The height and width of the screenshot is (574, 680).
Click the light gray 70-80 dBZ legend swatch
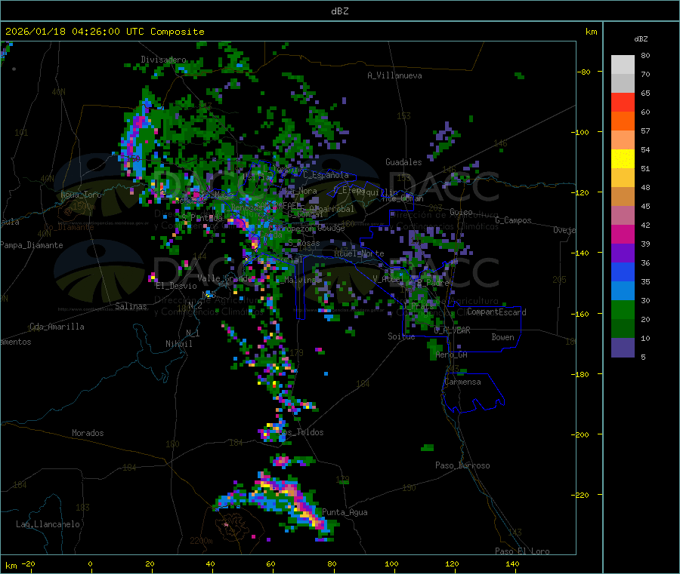[x=623, y=65]
